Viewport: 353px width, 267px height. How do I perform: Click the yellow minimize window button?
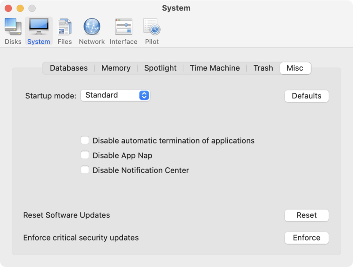20,8
